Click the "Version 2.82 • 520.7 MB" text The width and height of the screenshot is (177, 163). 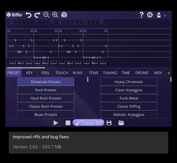[x=37, y=147]
